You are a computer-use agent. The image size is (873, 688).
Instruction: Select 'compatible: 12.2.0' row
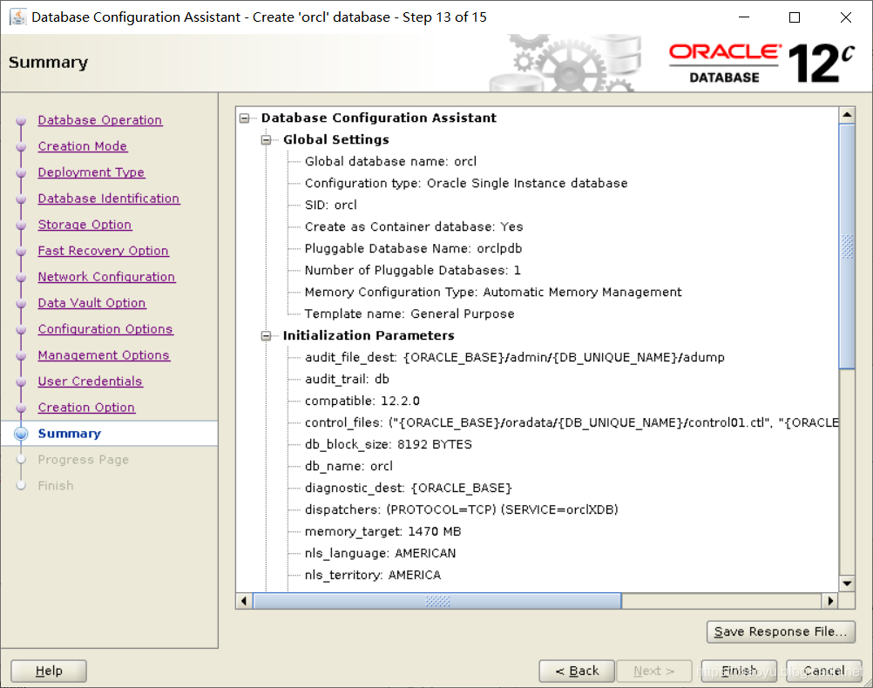click(362, 401)
